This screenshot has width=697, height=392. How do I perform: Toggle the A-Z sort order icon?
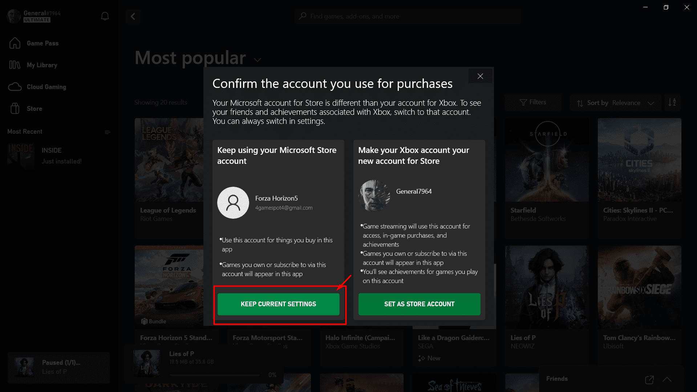pyautogui.click(x=672, y=102)
